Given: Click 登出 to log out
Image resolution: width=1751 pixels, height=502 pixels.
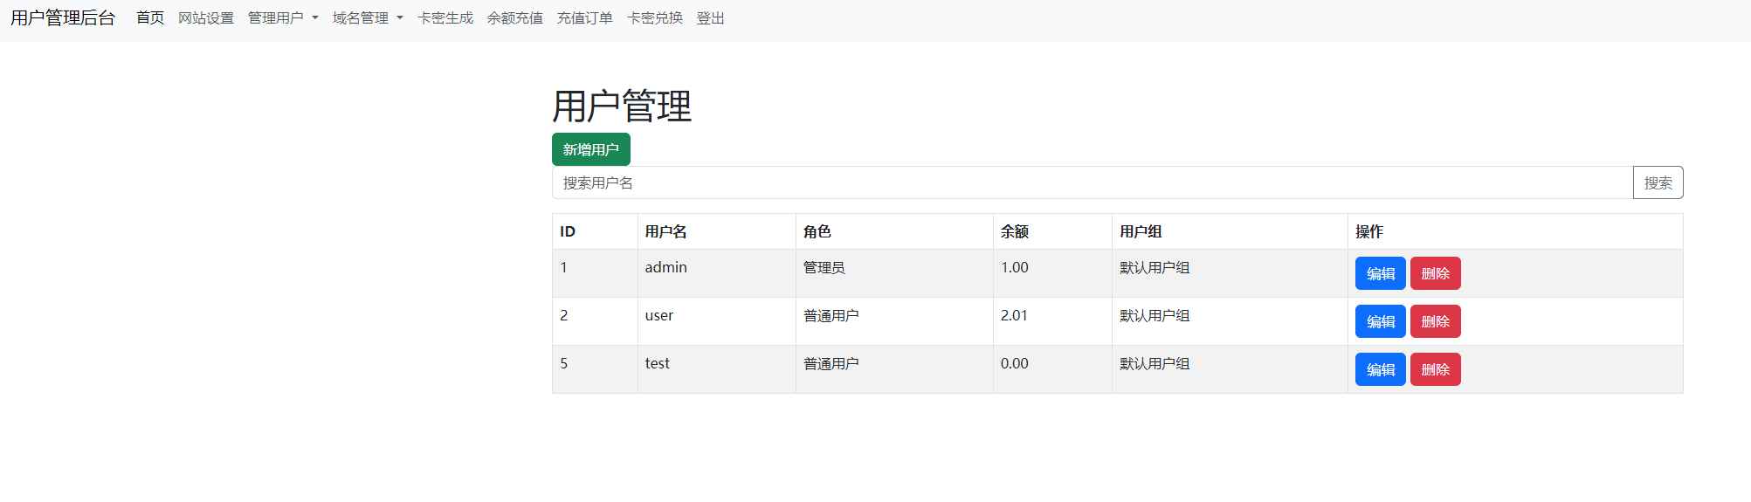Looking at the screenshot, I should pos(710,18).
